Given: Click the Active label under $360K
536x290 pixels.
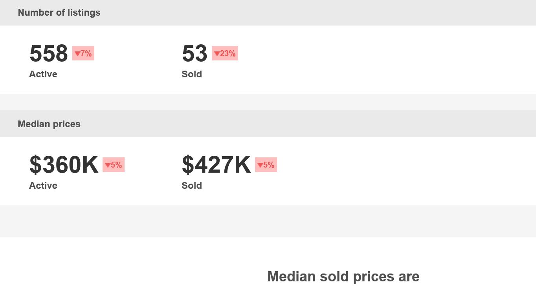Looking at the screenshot, I should [43, 186].
